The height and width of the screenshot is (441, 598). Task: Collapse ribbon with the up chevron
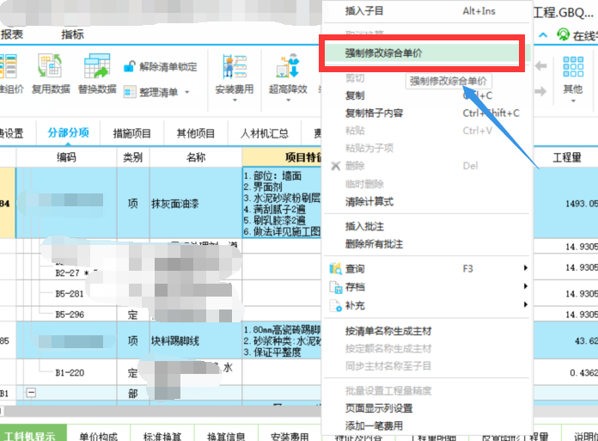(x=543, y=35)
